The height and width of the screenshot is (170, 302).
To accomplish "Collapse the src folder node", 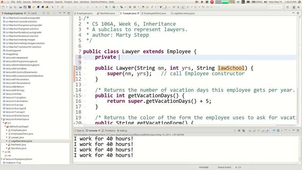I will tap(3, 123).
